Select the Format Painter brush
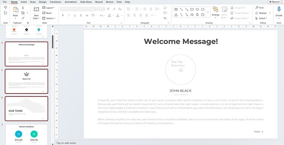The image size is (284, 145). 23,18
